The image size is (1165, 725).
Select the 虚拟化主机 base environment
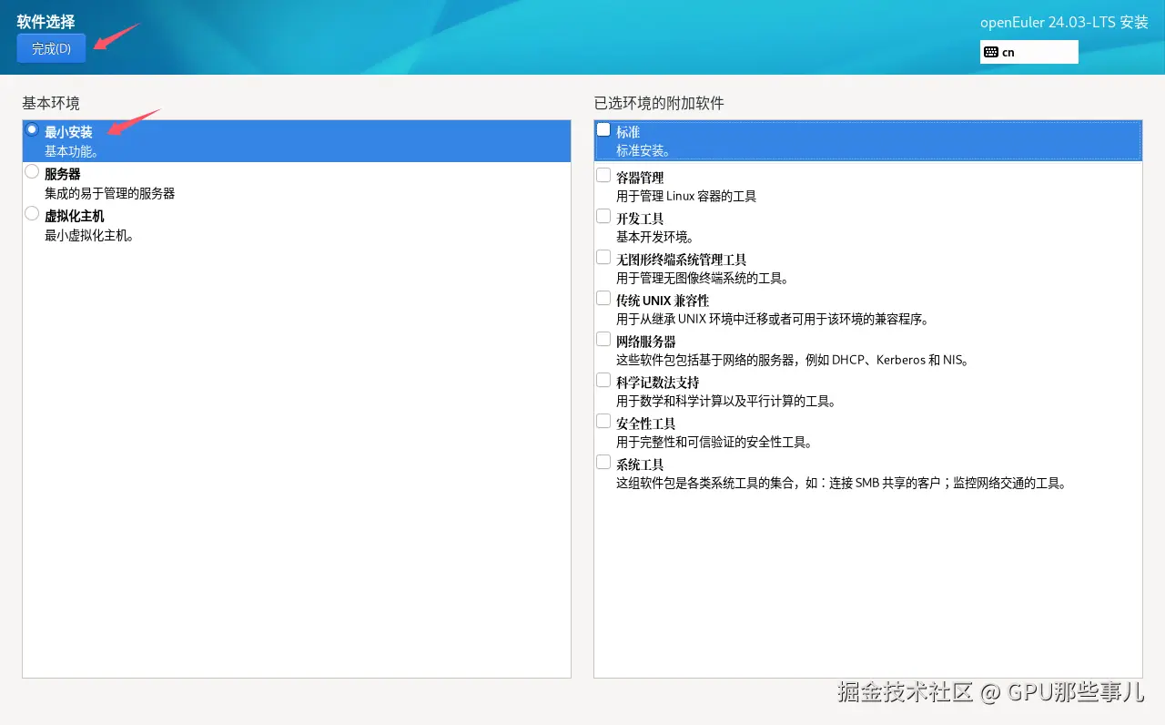tap(32, 215)
